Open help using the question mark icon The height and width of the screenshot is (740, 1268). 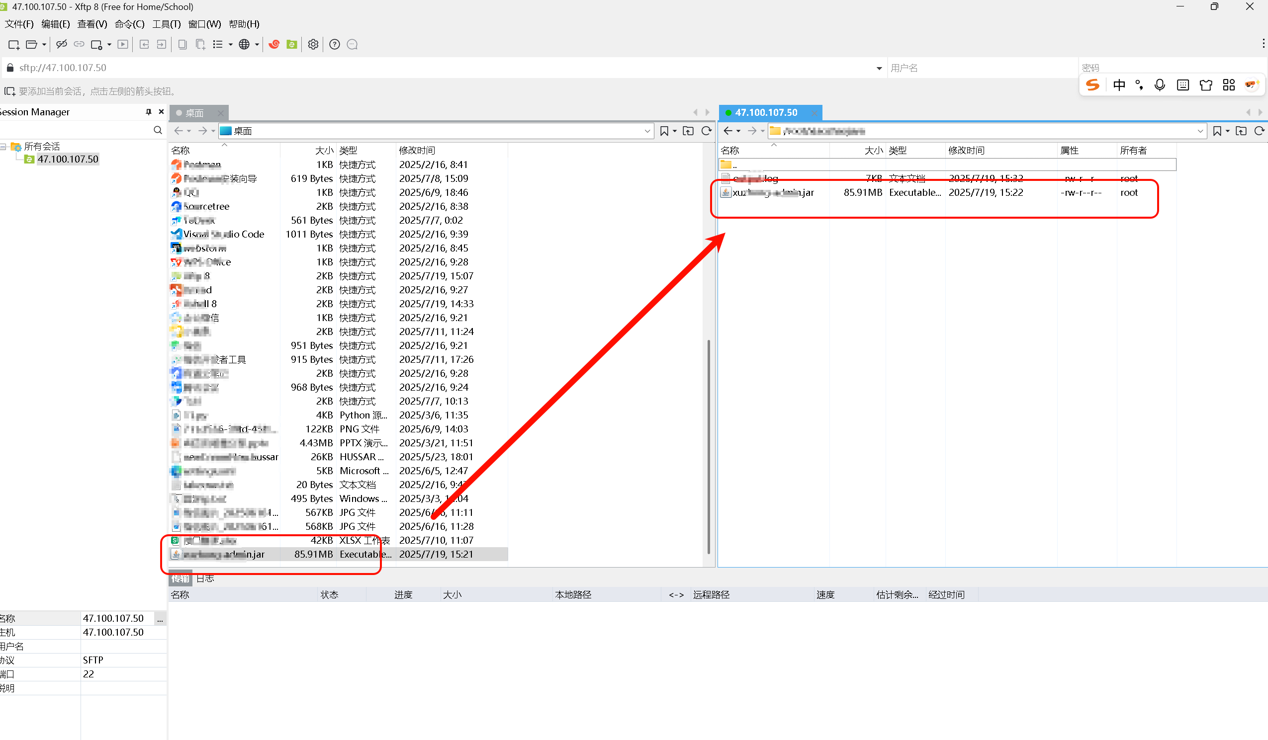334,44
